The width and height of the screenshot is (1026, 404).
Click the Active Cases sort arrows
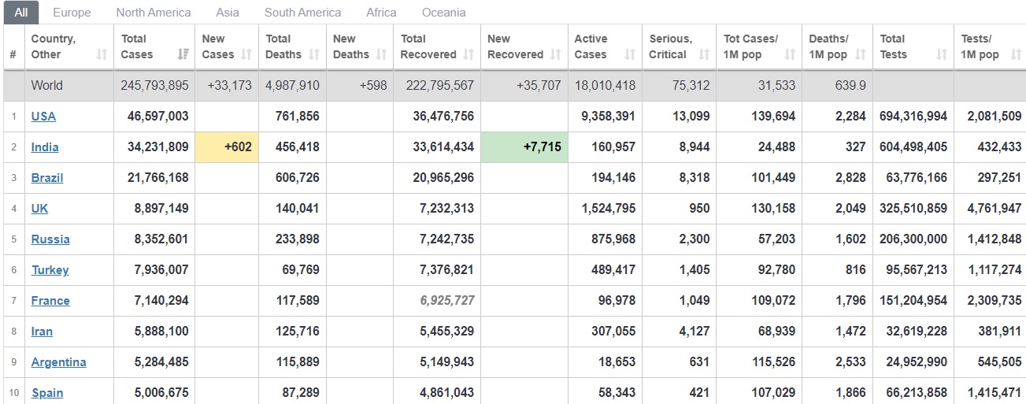tap(629, 54)
